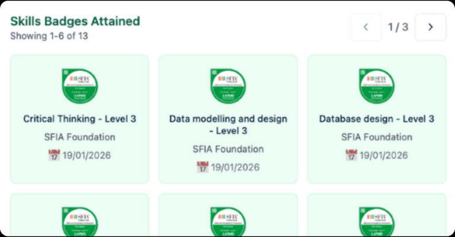The width and height of the screenshot is (455, 237).
Task: Select the Data modelling and design - Level 3 title
Action: (228, 125)
